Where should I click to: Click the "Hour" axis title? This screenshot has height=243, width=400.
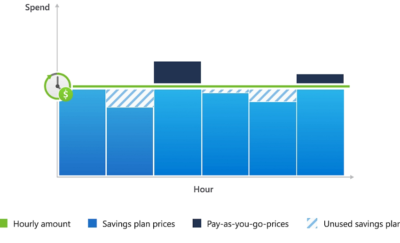204,190
